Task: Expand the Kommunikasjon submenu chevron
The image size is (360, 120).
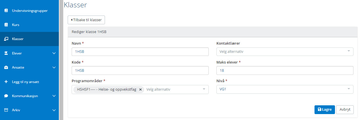Action: [x=54, y=96]
